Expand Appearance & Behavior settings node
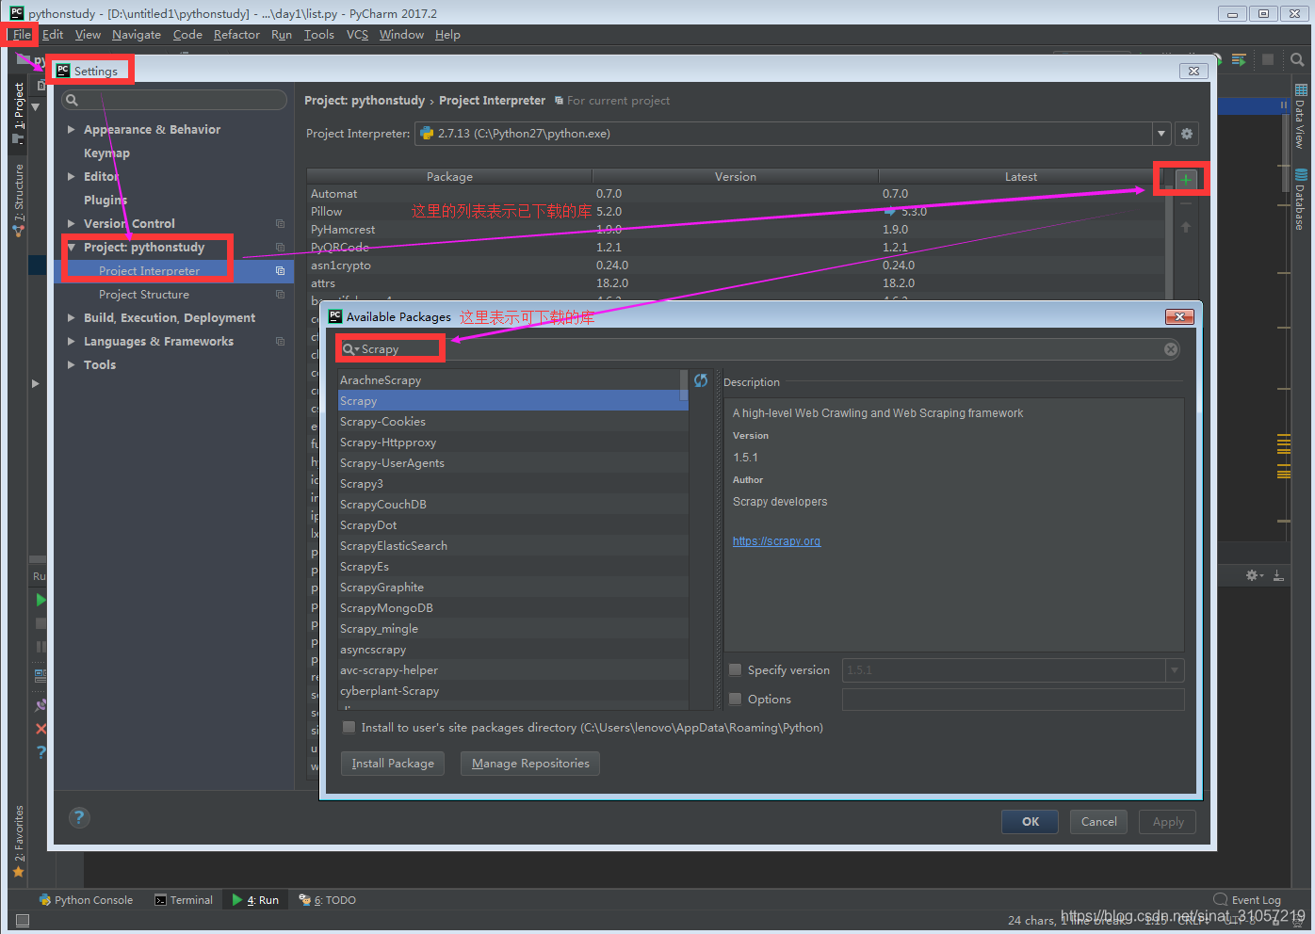Viewport: 1315px width, 934px height. pos(71,129)
